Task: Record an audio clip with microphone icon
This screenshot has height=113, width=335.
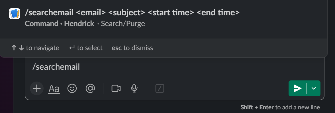Action: [134, 88]
